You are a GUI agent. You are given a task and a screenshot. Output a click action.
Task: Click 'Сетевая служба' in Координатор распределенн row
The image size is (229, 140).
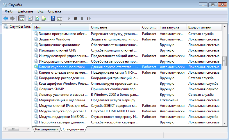[201, 78]
